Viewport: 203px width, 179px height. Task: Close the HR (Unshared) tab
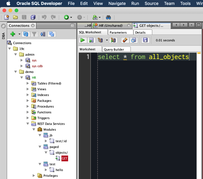coord(129,26)
